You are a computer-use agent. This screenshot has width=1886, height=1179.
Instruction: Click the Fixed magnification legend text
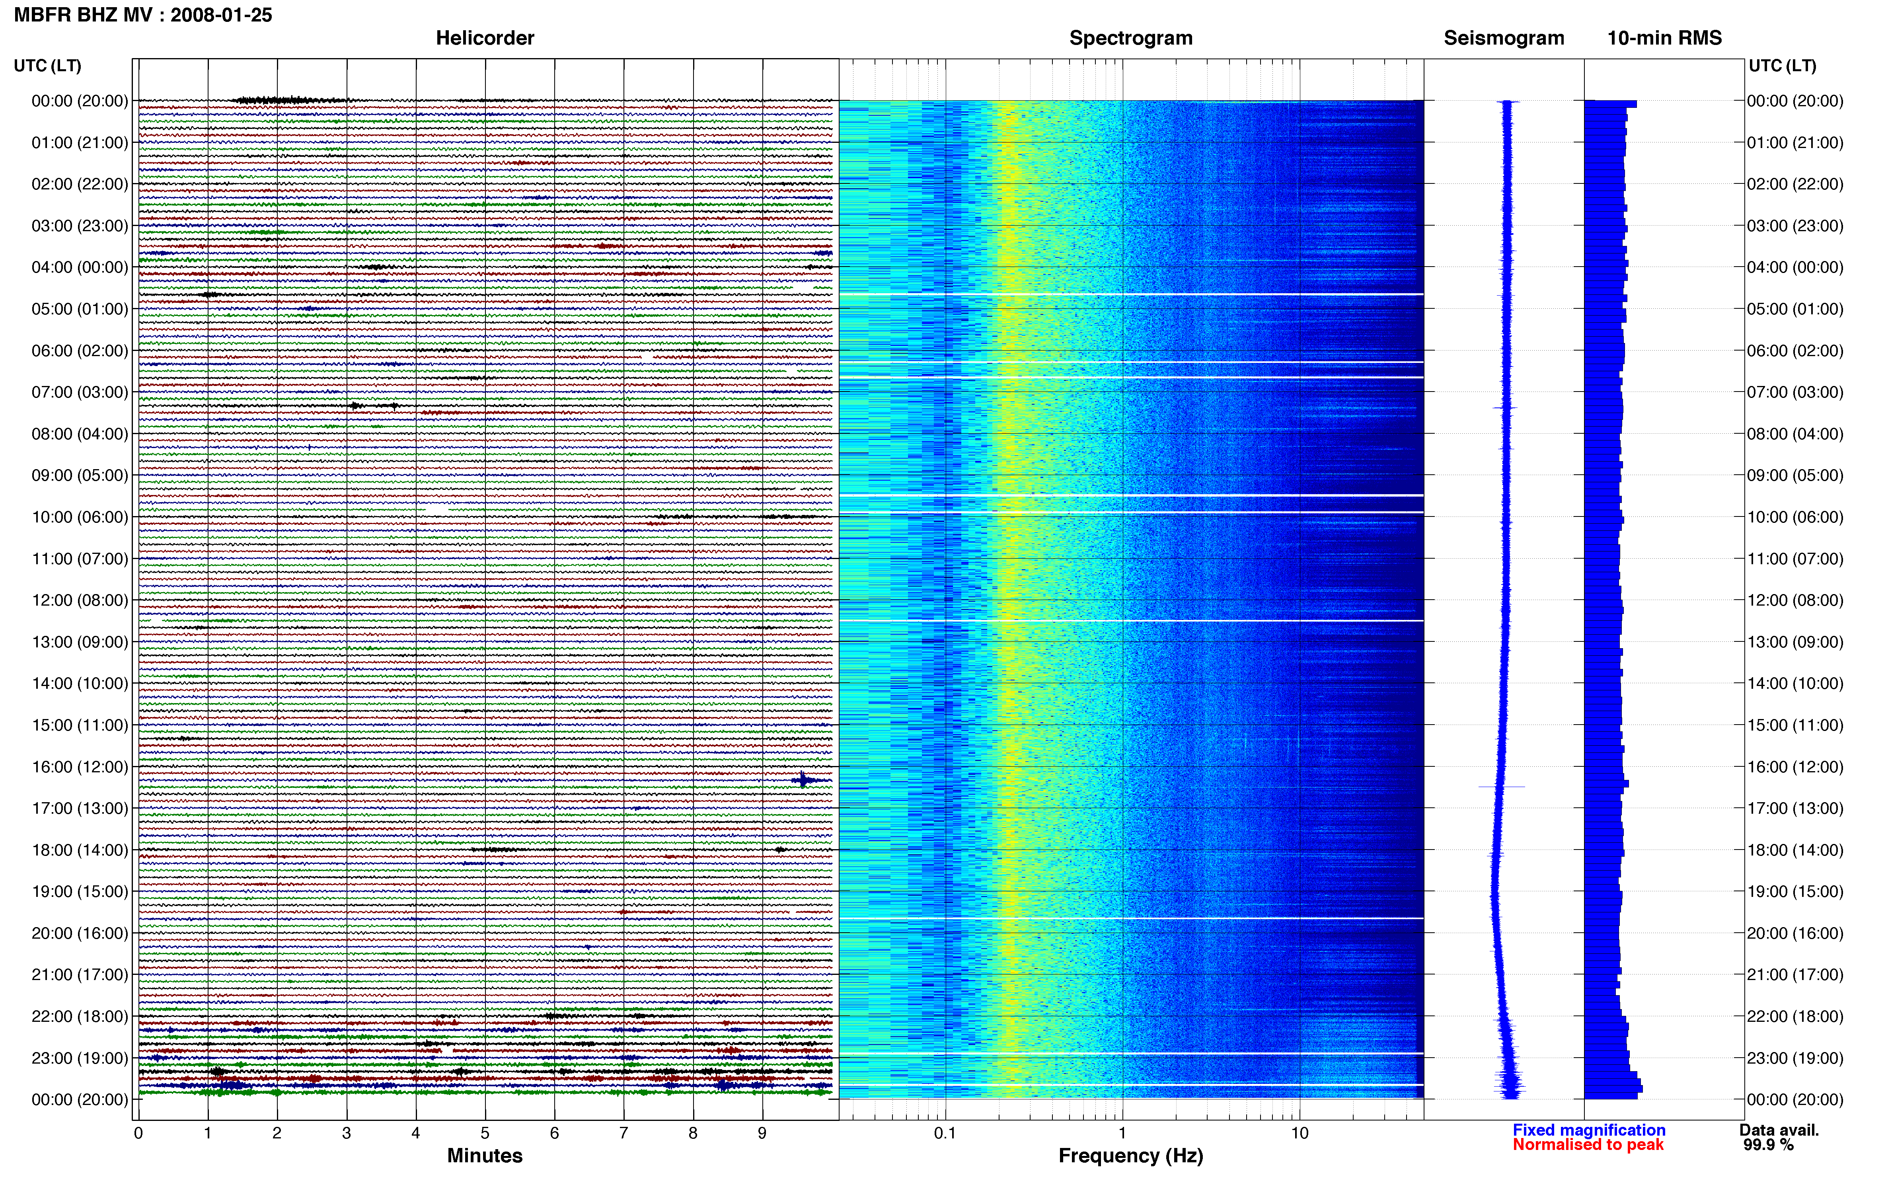point(1589,1130)
